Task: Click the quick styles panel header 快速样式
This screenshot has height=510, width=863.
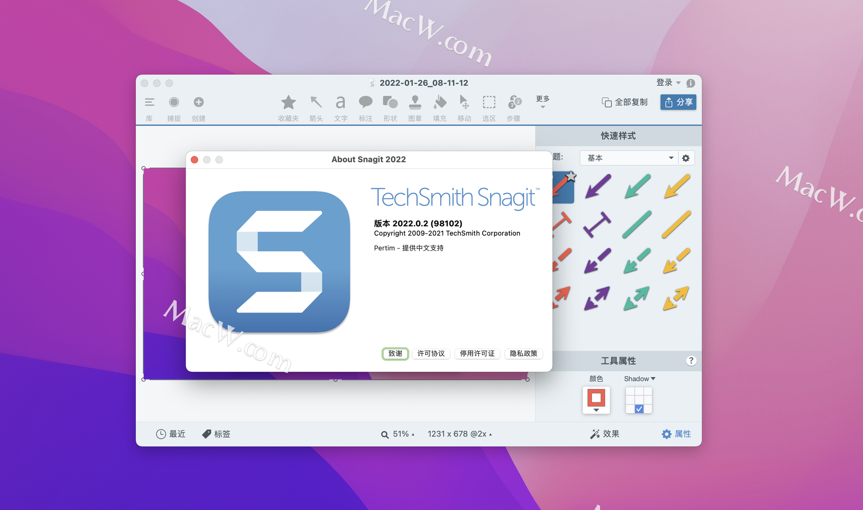Action: coord(618,136)
